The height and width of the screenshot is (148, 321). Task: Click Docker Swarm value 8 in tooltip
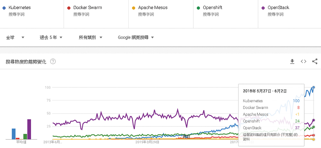(x=298, y=108)
